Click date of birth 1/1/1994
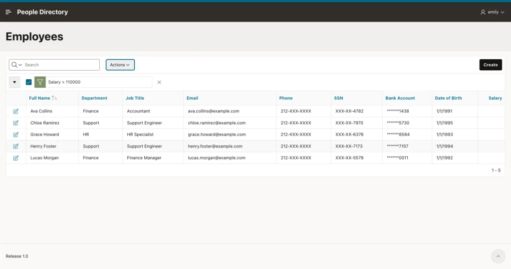Screen dimensions: 511x269 coord(445,146)
